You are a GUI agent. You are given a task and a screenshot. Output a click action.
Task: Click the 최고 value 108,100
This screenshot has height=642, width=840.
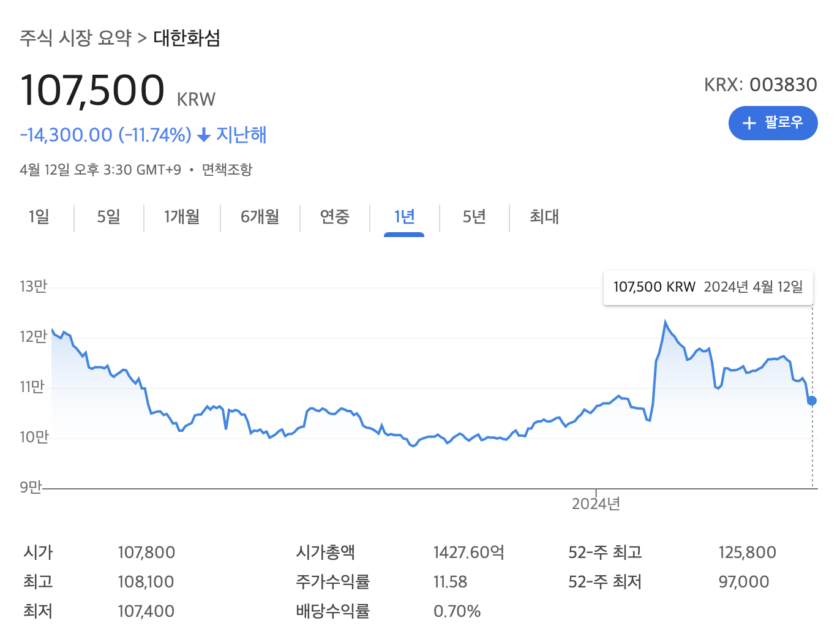pos(146,582)
